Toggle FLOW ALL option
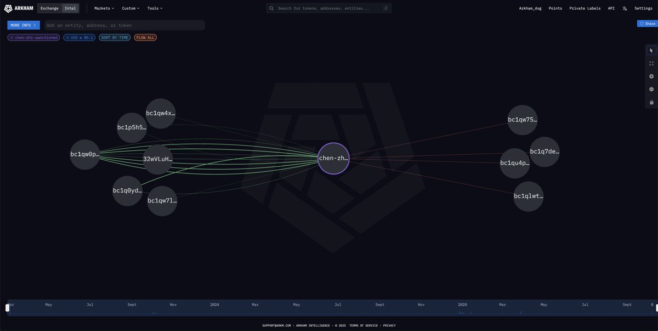Screen dimensions: 658x331 (145, 38)
